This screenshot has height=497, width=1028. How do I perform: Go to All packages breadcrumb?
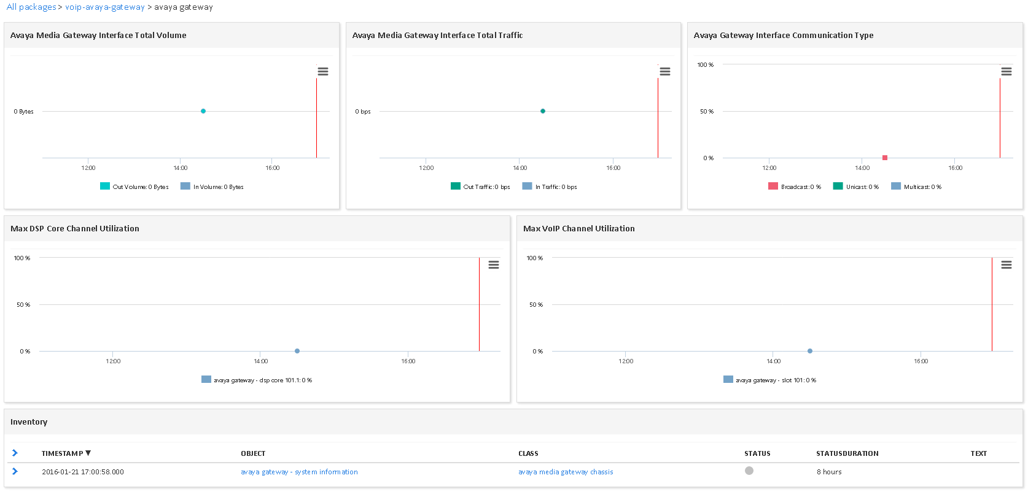[x=31, y=7]
